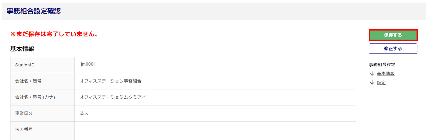Click the 基本情報 section heading
Viewport: 428px width, 140px height.
click(x=22, y=49)
